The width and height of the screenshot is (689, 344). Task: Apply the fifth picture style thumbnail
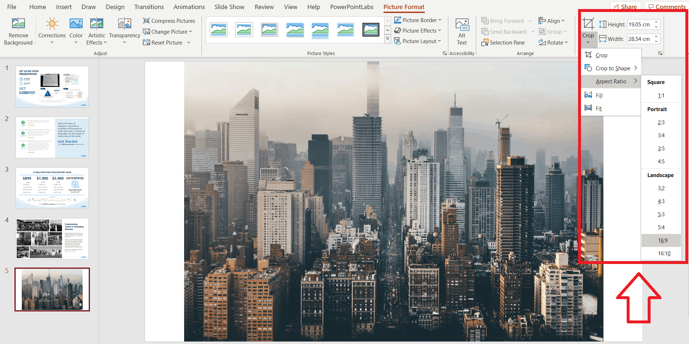(320, 30)
